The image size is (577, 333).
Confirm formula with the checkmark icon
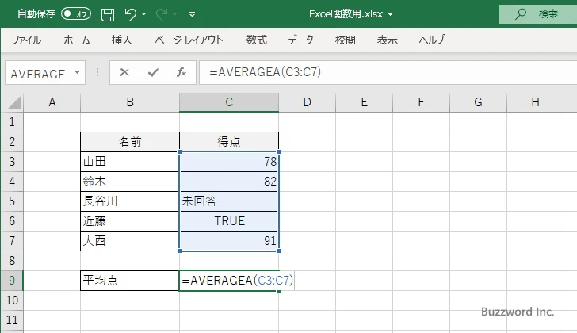point(153,72)
